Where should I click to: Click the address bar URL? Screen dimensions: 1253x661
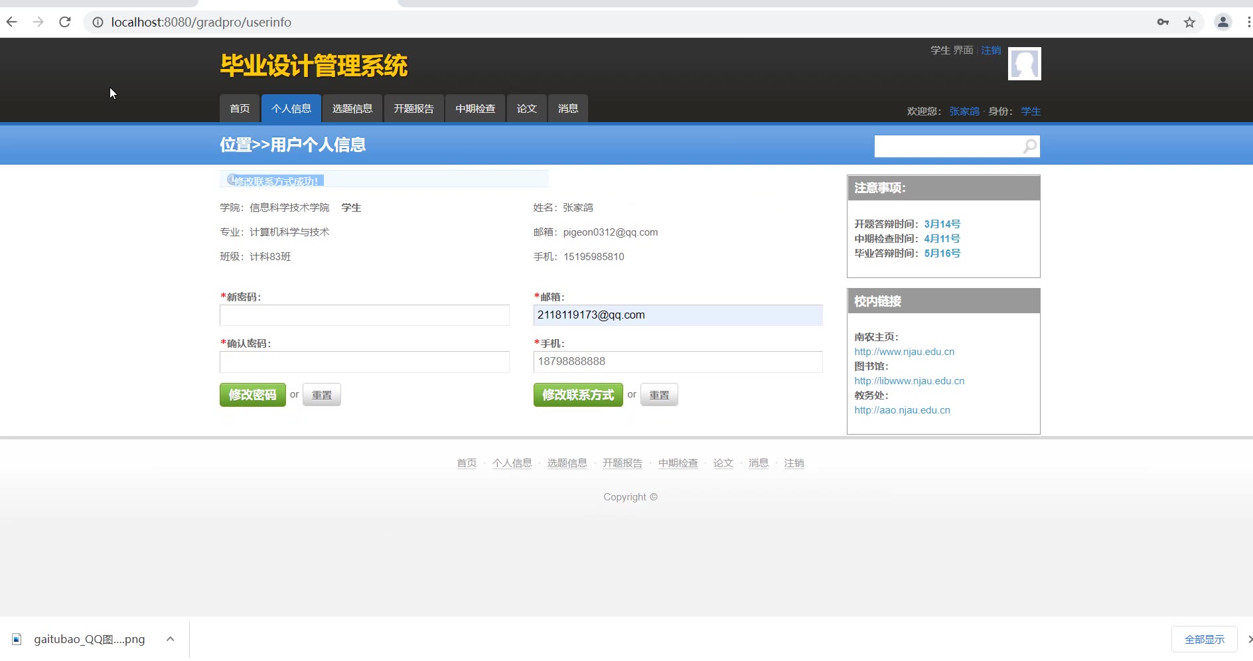click(201, 23)
